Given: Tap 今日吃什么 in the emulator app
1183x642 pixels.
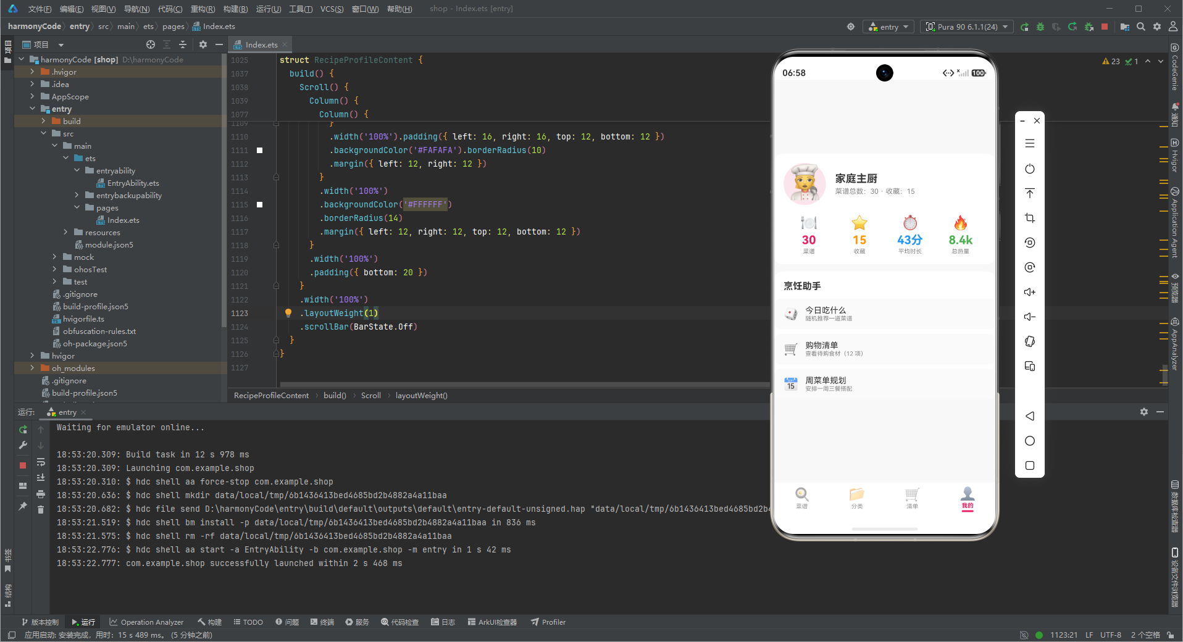Looking at the screenshot, I should pyautogui.click(x=885, y=314).
